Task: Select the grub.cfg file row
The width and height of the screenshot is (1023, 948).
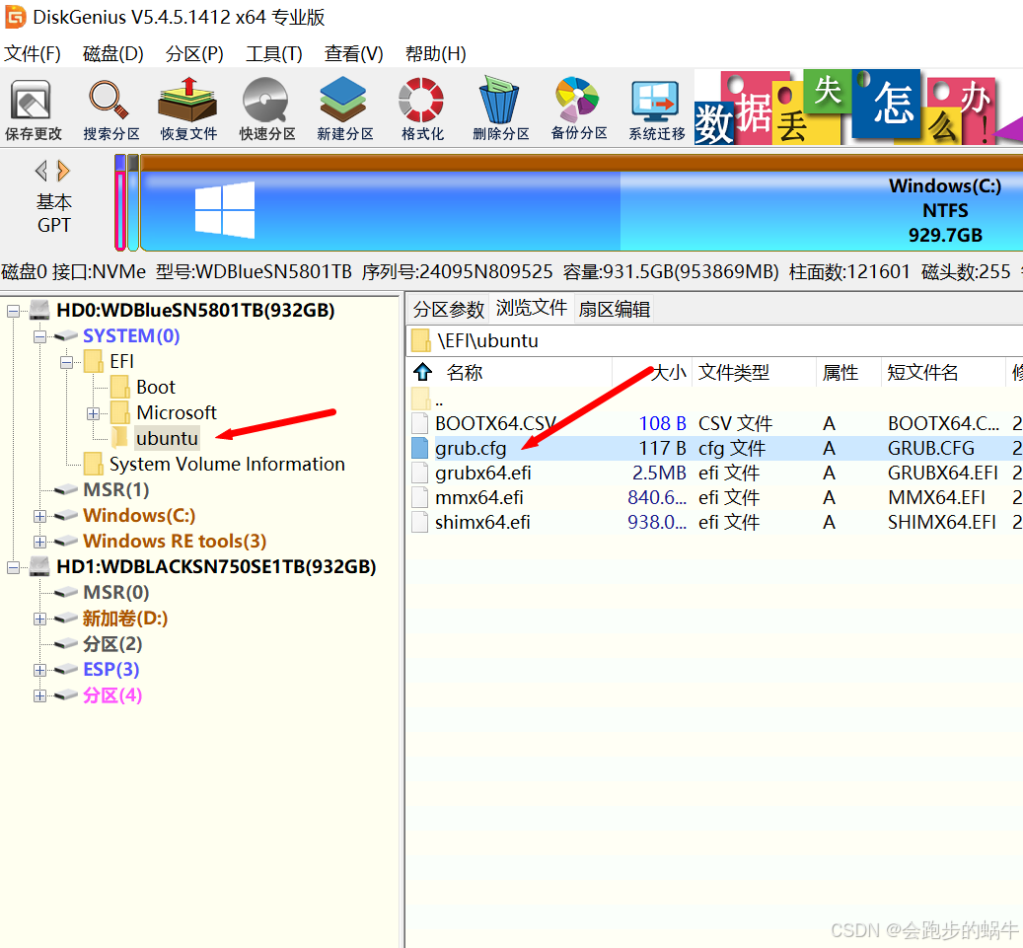Action: (x=714, y=448)
